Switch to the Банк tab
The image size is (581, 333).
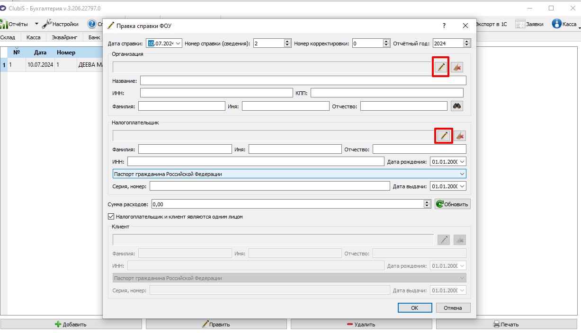click(x=94, y=37)
